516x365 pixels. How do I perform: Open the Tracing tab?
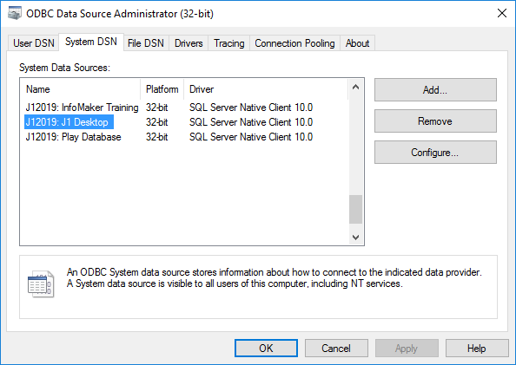click(x=229, y=43)
